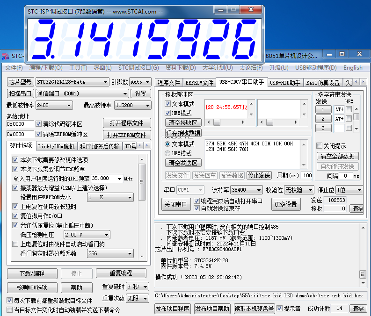This screenshot has height=316, width=371.
Task: Click scroll-down arrow of multi-string send list
Action: [x=356, y=129]
